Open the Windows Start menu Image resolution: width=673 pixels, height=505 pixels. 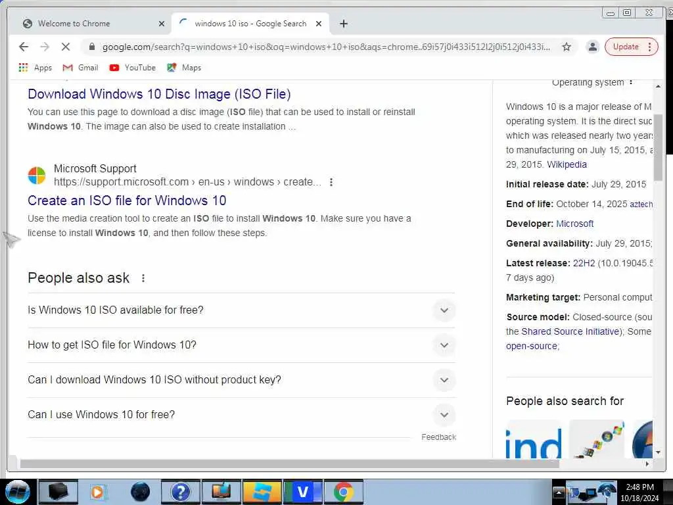click(18, 492)
